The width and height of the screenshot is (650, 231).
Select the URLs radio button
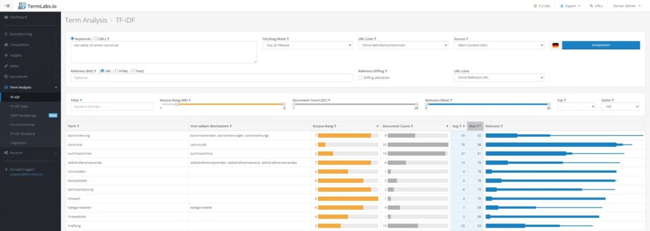(96, 39)
